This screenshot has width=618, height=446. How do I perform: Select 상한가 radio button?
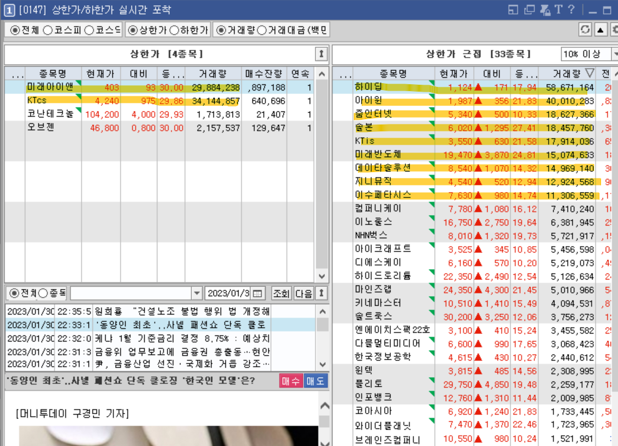click(x=133, y=30)
